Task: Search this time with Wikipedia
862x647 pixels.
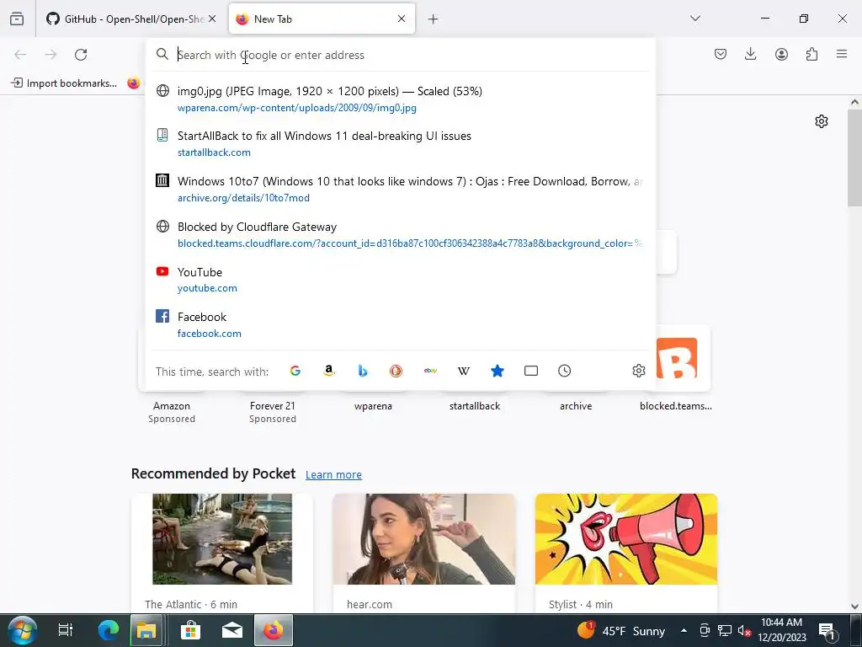Action: [464, 371]
